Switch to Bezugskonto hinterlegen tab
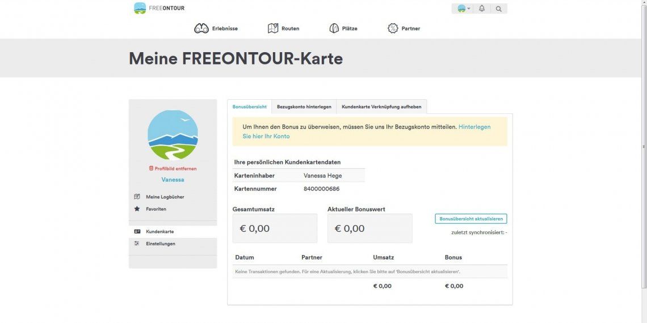The width and height of the screenshot is (647, 323). pyautogui.click(x=304, y=107)
